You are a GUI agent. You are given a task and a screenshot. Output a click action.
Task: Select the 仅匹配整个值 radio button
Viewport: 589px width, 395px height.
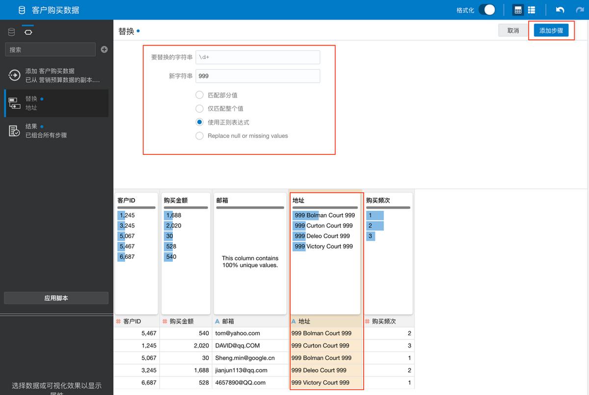click(x=199, y=108)
